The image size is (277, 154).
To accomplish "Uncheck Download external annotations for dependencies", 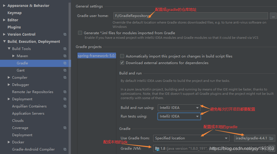I will pyautogui.click(x=122, y=63).
